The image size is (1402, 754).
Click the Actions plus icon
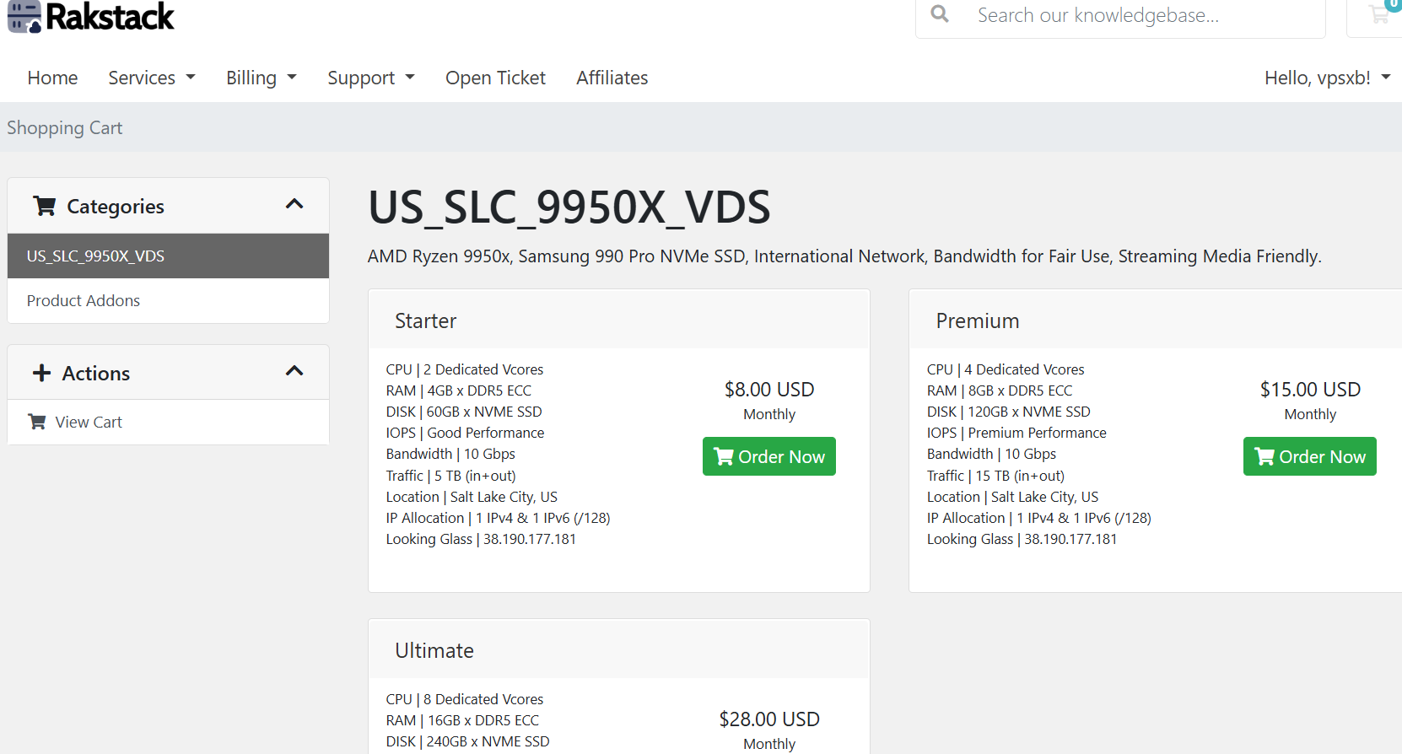click(41, 373)
